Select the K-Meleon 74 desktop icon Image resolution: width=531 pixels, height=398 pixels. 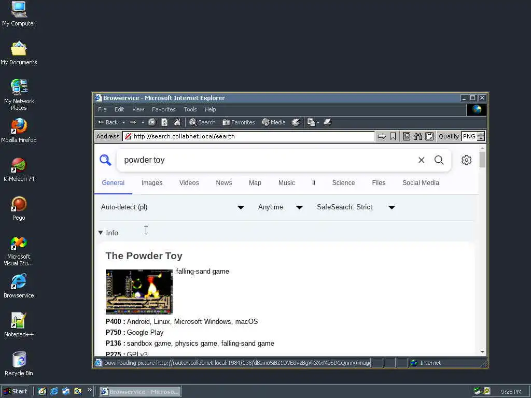coord(19,169)
